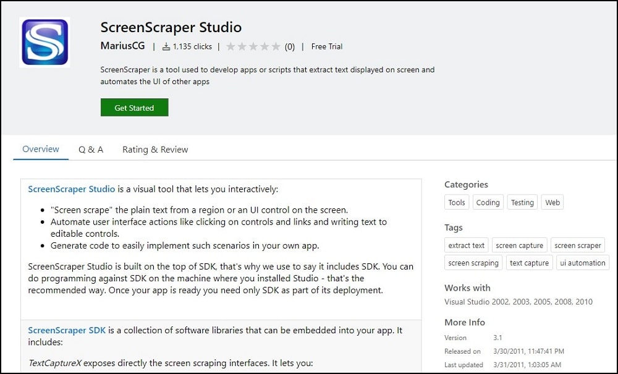
Task: Follow the ScreenScraper SDK link
Action: click(67, 330)
